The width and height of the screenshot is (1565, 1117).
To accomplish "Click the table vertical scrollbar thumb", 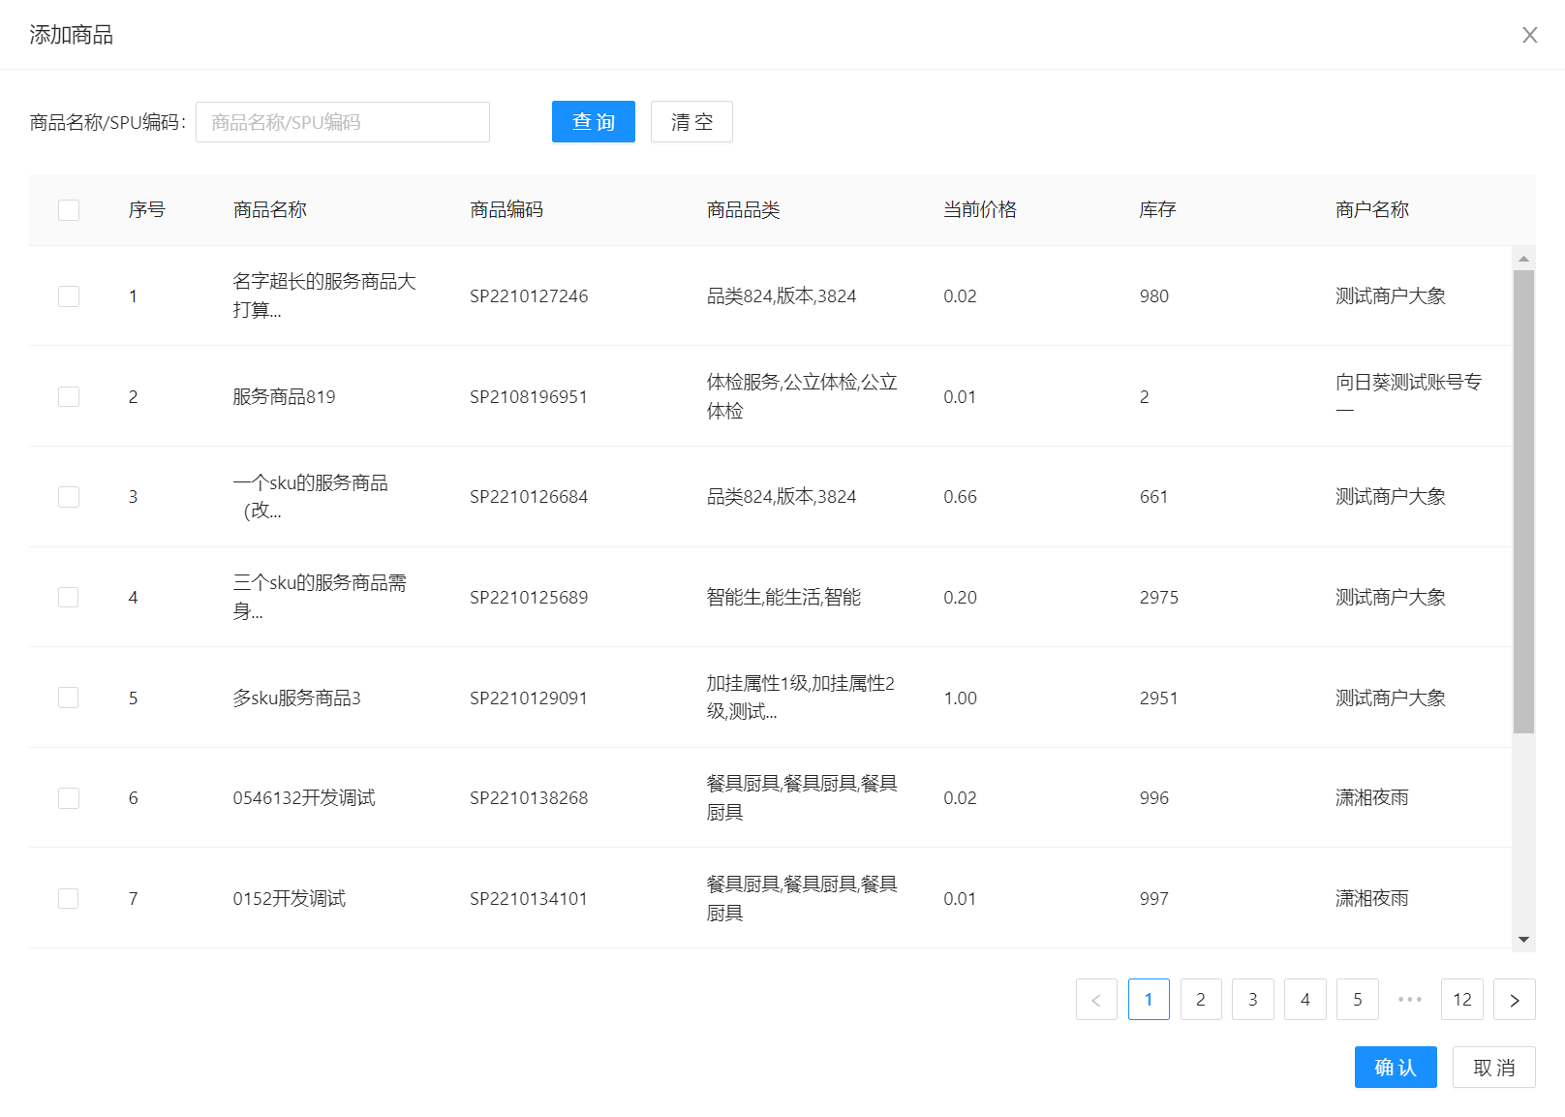I will point(1523,502).
